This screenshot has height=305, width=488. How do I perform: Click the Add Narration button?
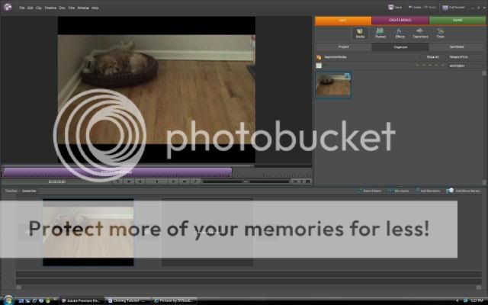428,191
